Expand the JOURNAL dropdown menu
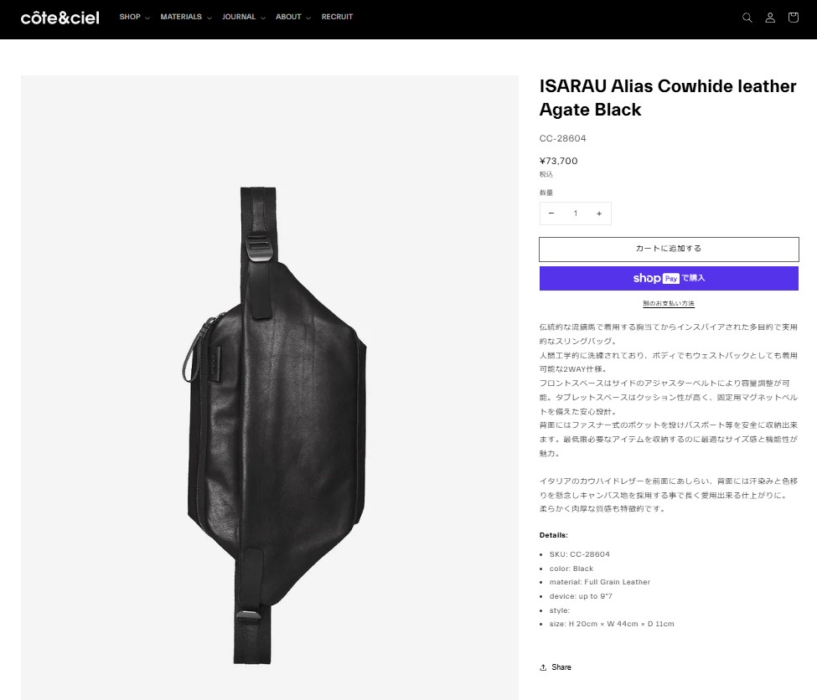The height and width of the screenshot is (700, 817). pyautogui.click(x=243, y=18)
